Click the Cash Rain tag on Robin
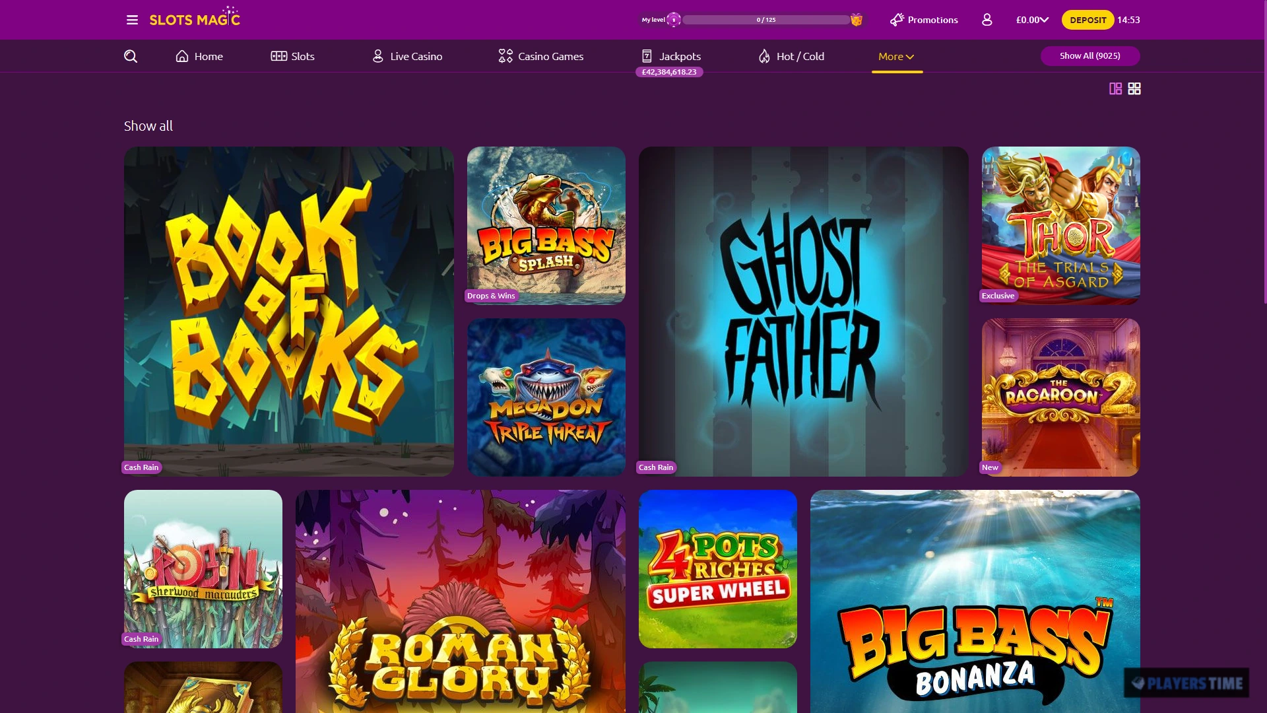The height and width of the screenshot is (713, 1267). click(x=141, y=639)
